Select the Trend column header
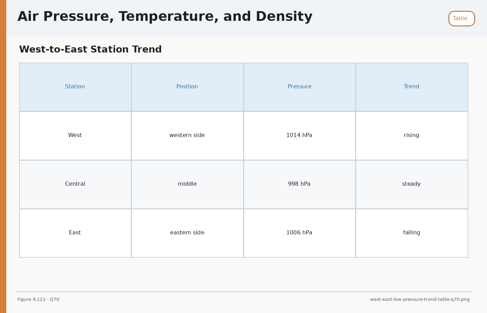 [x=412, y=87]
